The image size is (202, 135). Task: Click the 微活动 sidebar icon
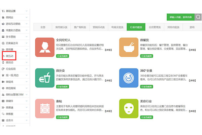(x=3, y=62)
